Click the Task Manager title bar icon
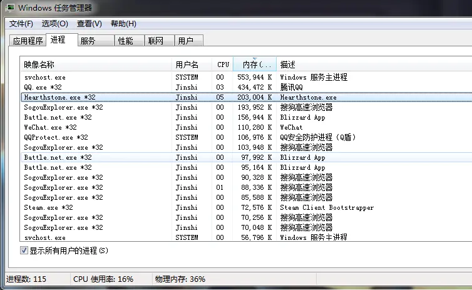The width and height of the screenshot is (472, 290). pyautogui.click(x=9, y=8)
